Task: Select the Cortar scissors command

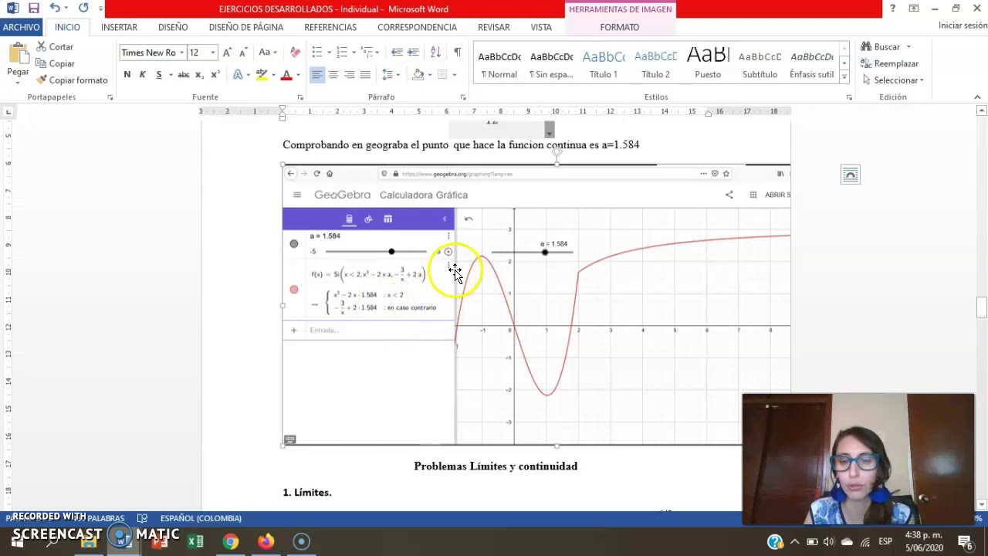Action: (x=54, y=47)
